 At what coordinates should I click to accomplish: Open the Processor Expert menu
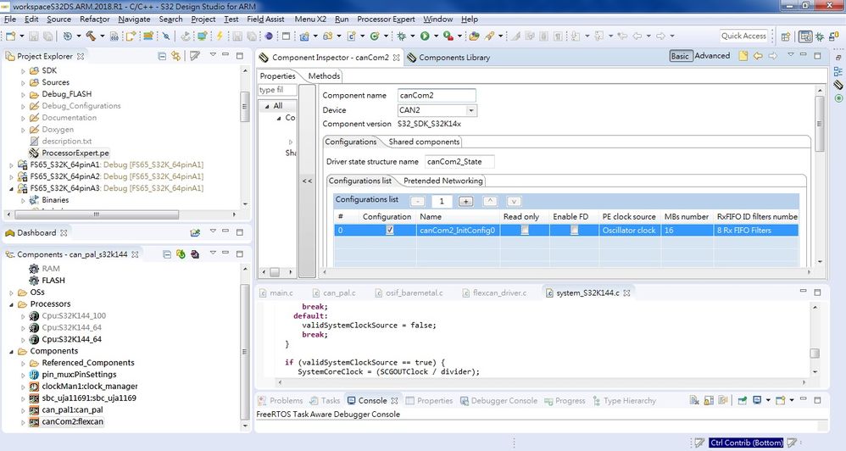(x=386, y=19)
